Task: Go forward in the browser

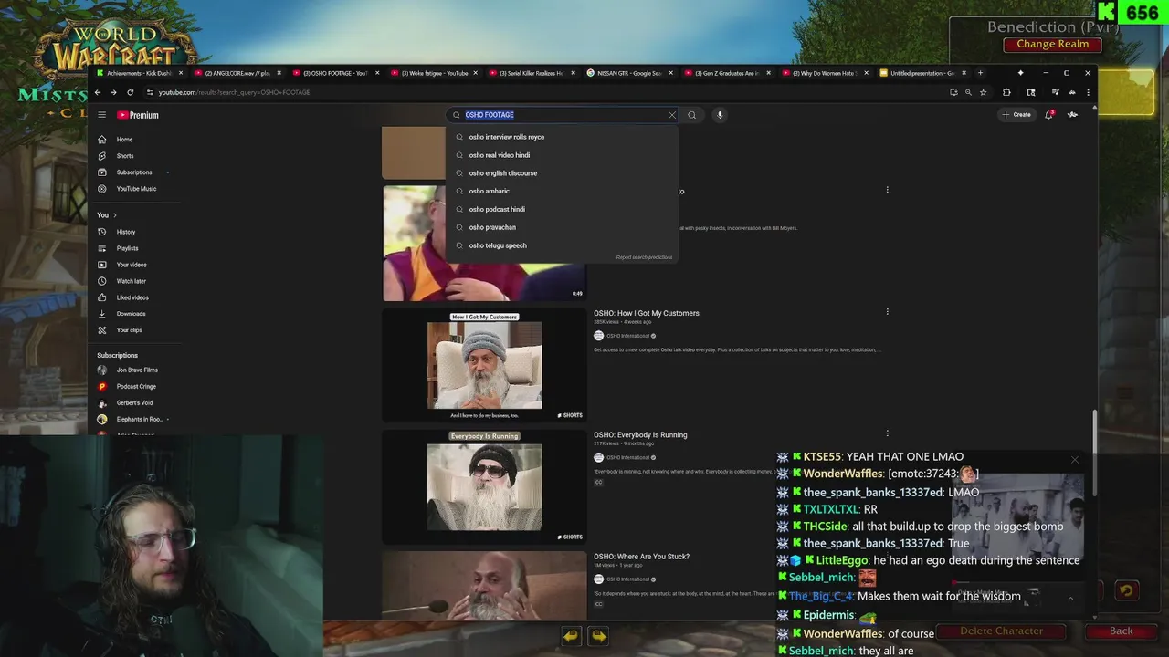Action: pyautogui.click(x=113, y=92)
